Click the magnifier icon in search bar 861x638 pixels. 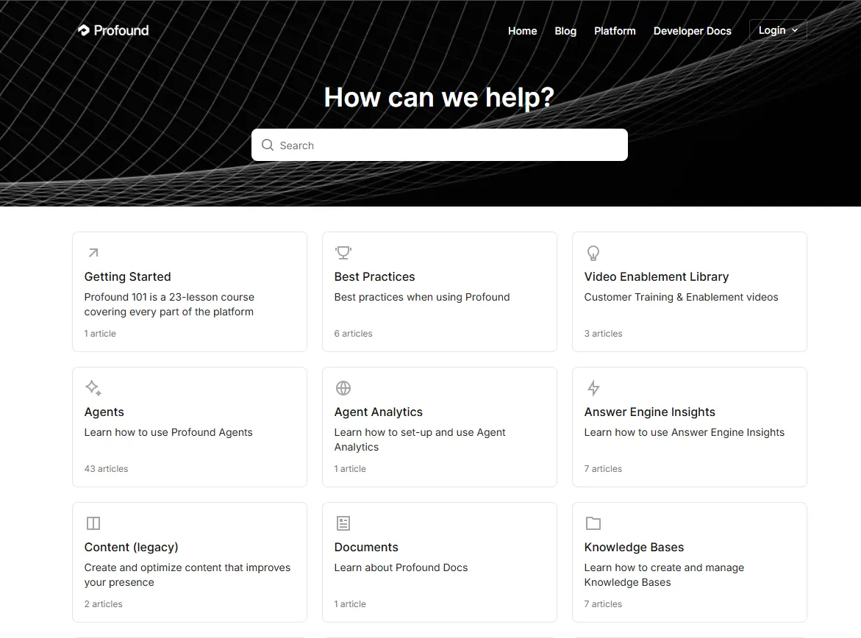268,145
